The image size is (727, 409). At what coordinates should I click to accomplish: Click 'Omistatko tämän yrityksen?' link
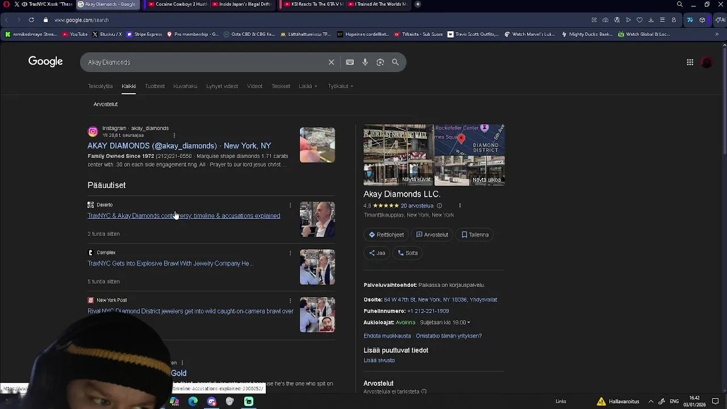pyautogui.click(x=449, y=336)
